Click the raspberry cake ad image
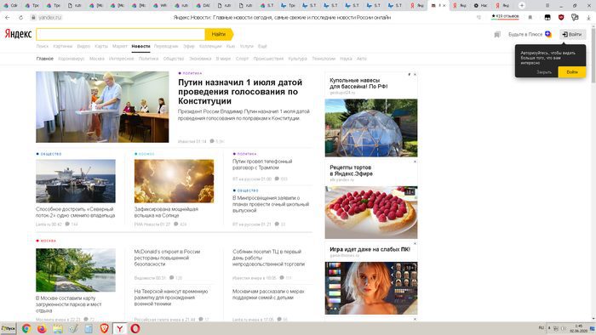 click(x=371, y=212)
